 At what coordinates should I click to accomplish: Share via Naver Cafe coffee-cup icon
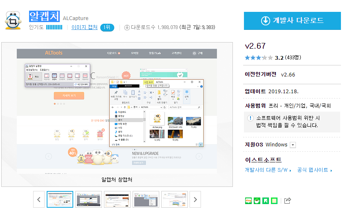257,201
